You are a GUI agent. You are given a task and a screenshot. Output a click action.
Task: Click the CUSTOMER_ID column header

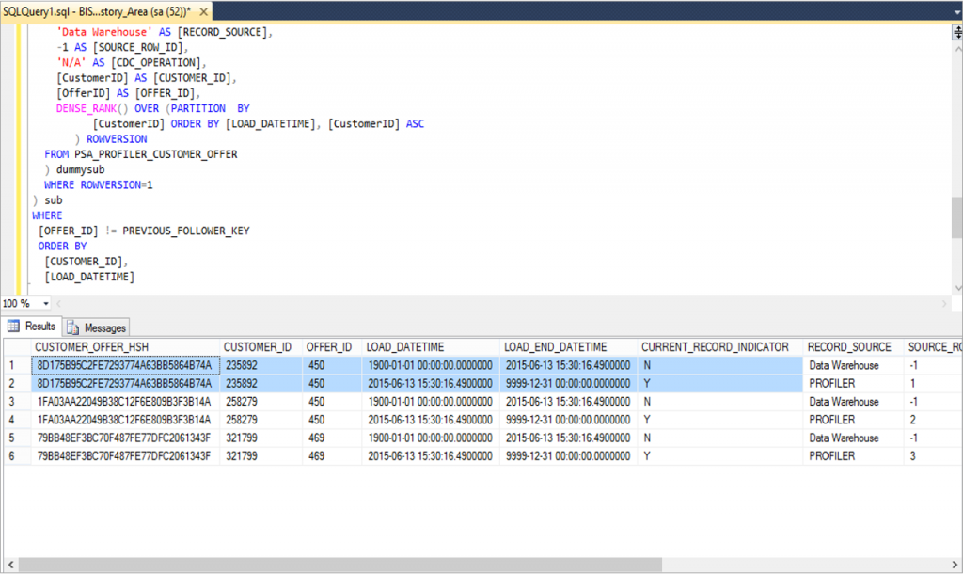[259, 346]
